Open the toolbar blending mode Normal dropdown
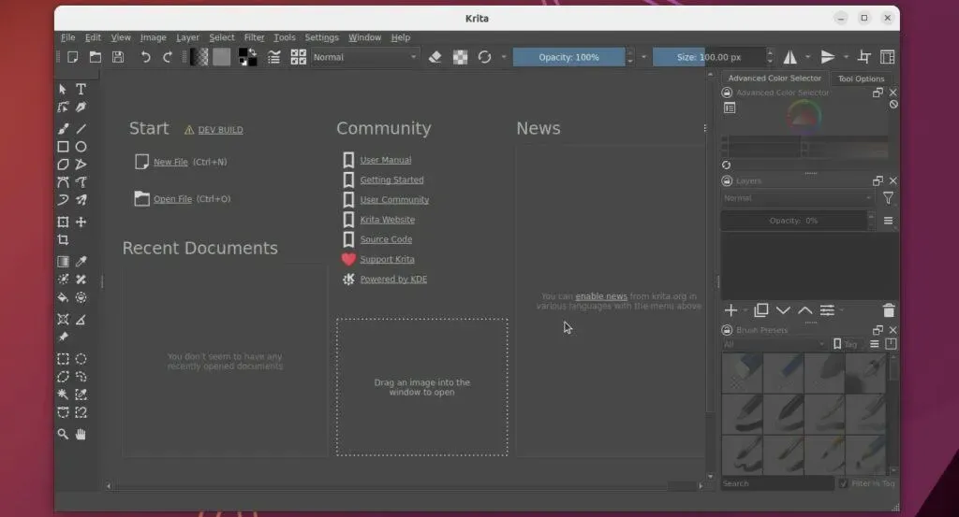Screen dimensions: 959x517 pos(365,57)
